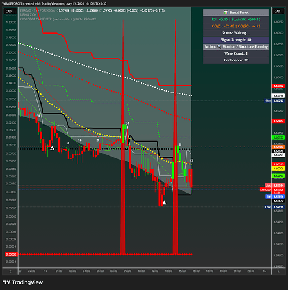Click the Status: Waiting row in the Signal Panel

click(236, 33)
